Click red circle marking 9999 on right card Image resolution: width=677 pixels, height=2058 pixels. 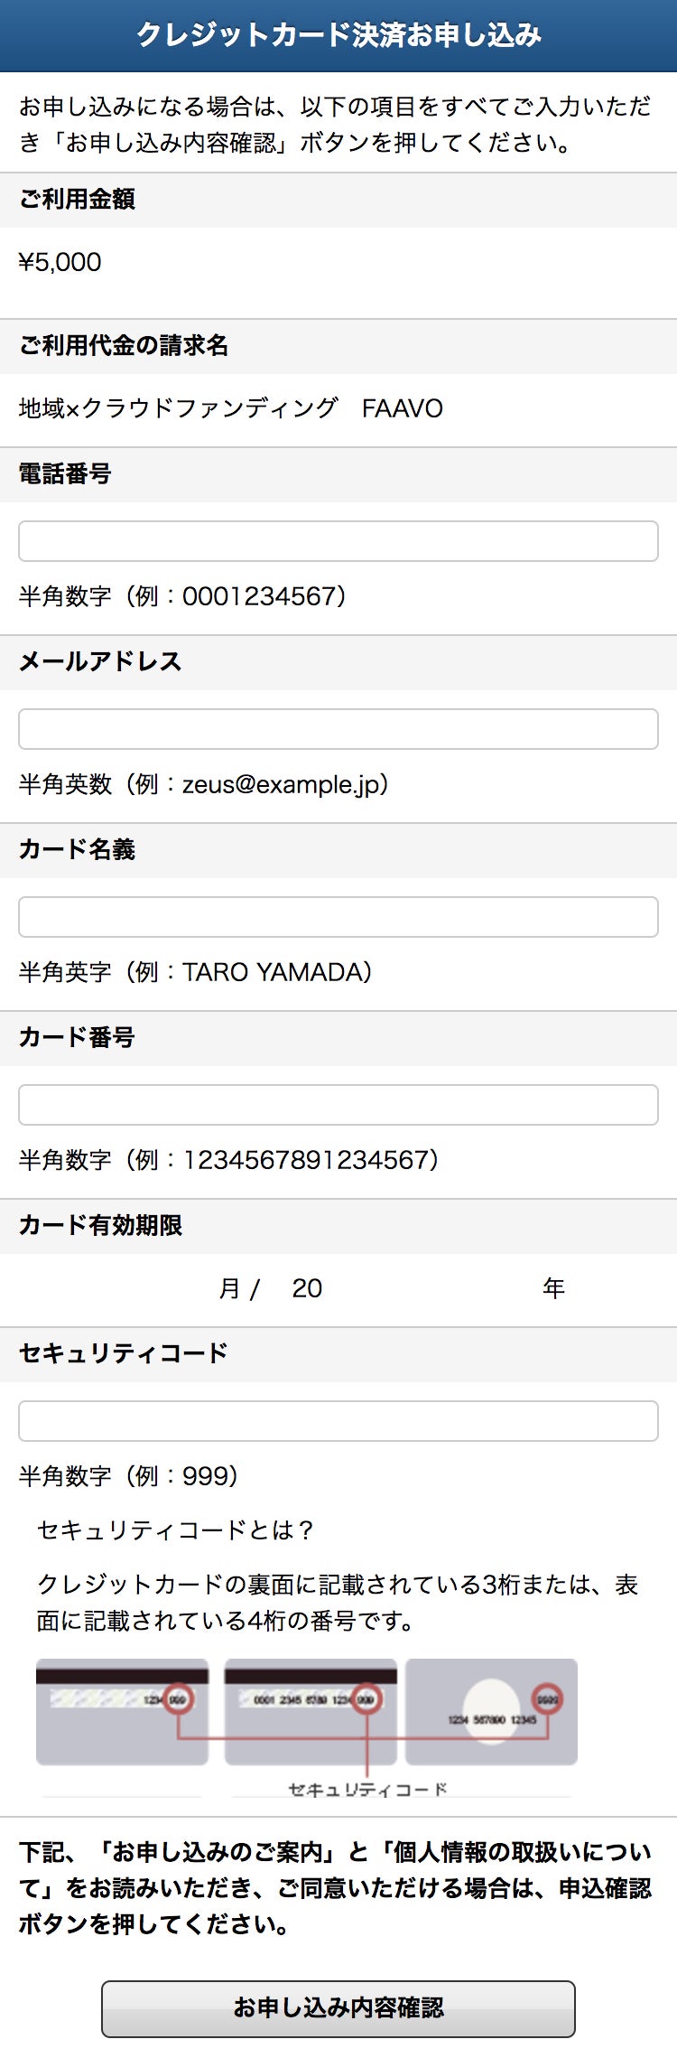tap(547, 1698)
